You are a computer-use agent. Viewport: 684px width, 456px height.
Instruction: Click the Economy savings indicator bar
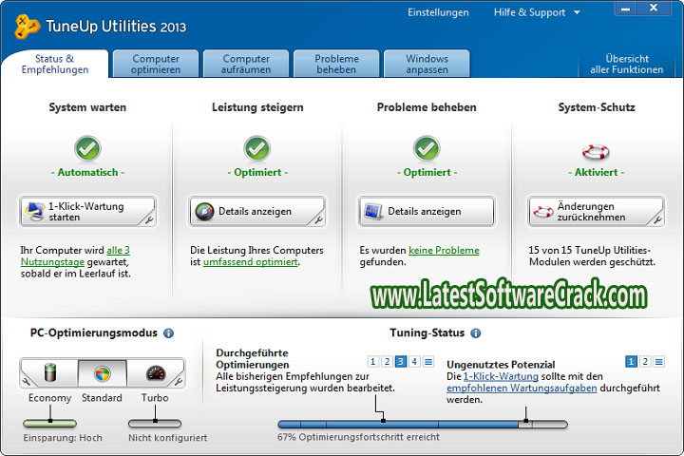pos(49,424)
